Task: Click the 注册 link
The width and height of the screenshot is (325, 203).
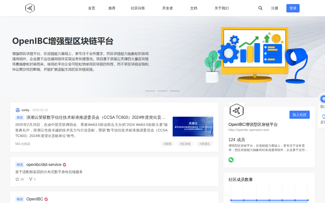Action: click(x=274, y=8)
